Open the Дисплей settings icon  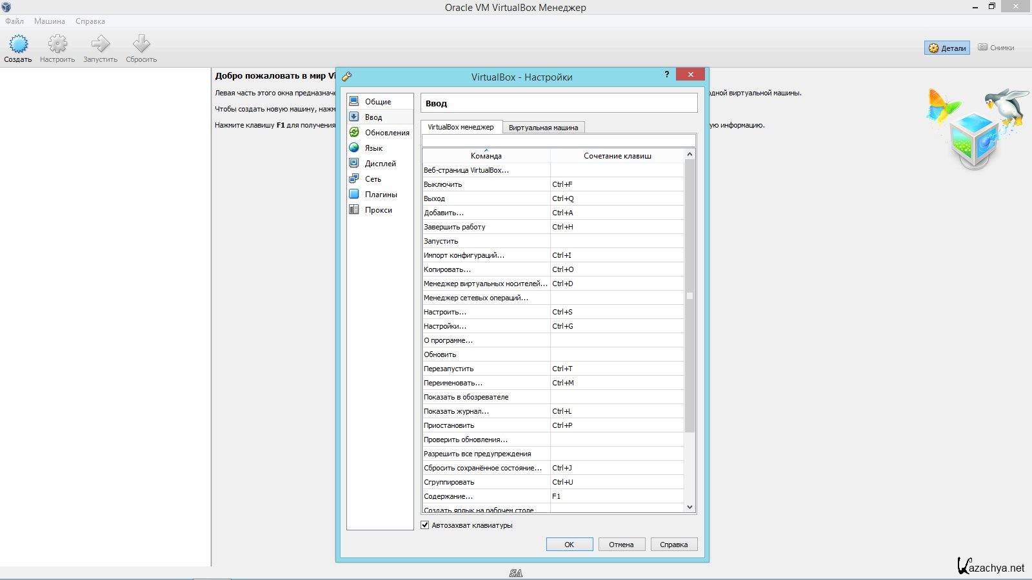tap(354, 163)
